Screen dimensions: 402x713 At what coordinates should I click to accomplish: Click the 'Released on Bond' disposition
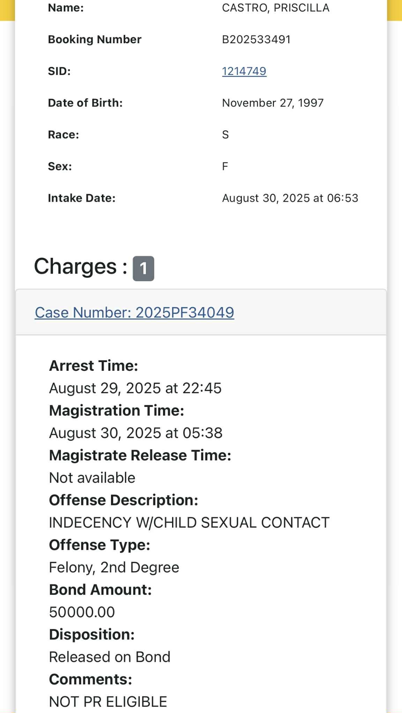coord(110,657)
